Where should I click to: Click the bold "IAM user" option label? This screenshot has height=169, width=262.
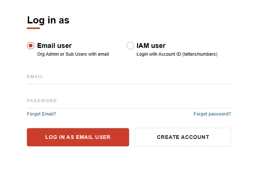point(151,46)
